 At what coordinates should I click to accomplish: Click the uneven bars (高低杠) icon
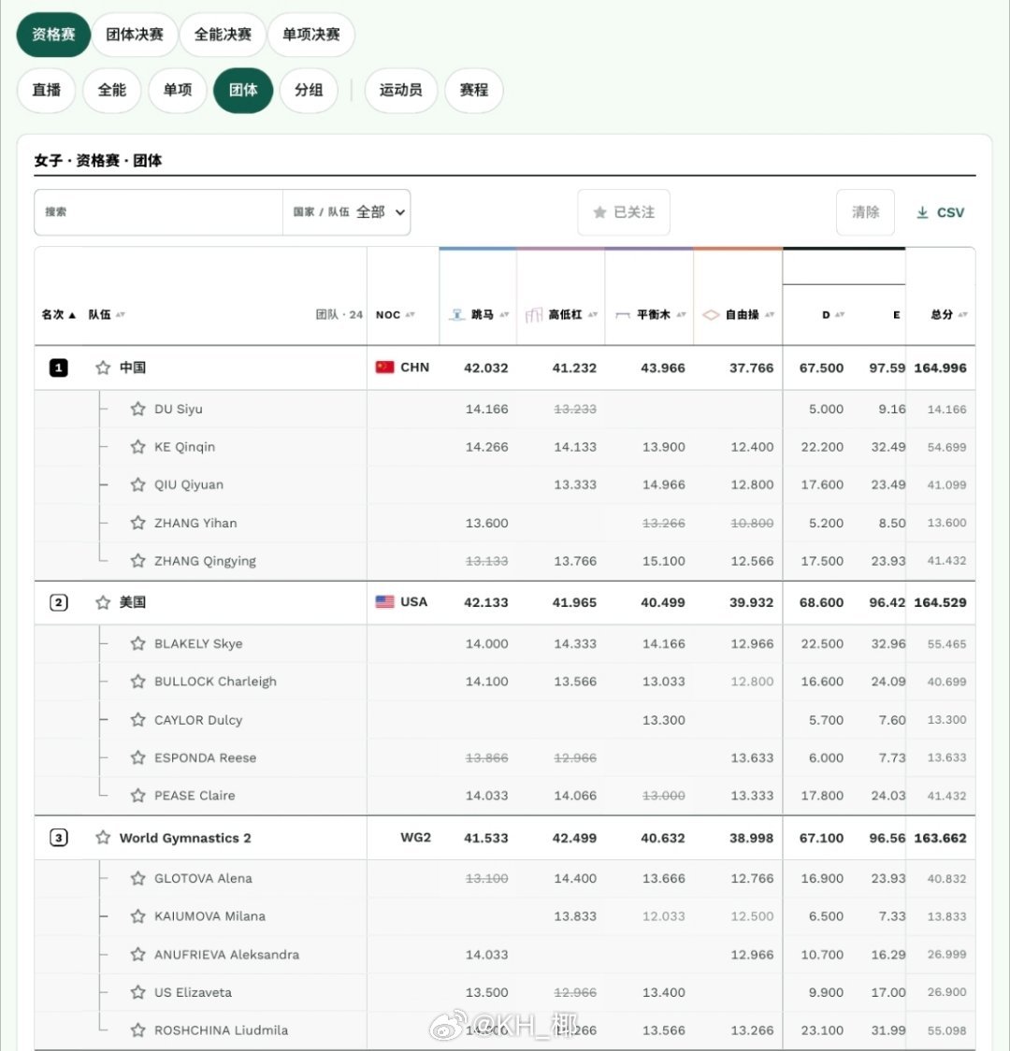click(533, 314)
